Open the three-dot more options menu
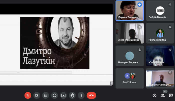 point(81,95)
